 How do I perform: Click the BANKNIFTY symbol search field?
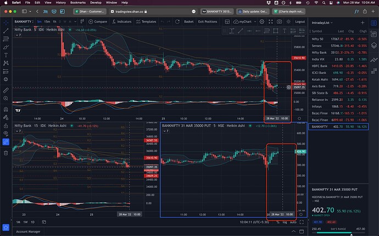click(x=24, y=22)
